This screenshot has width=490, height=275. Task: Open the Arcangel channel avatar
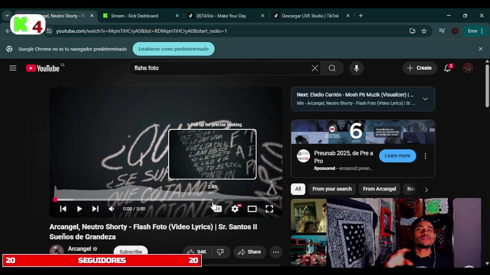57,251
